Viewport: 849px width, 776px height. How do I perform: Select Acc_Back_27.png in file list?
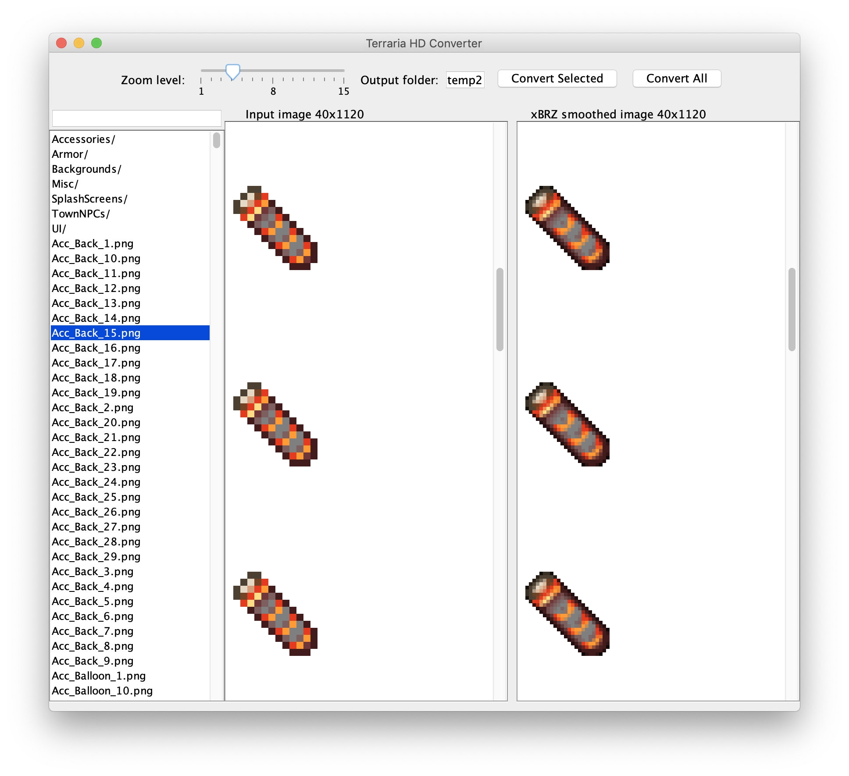(130, 527)
